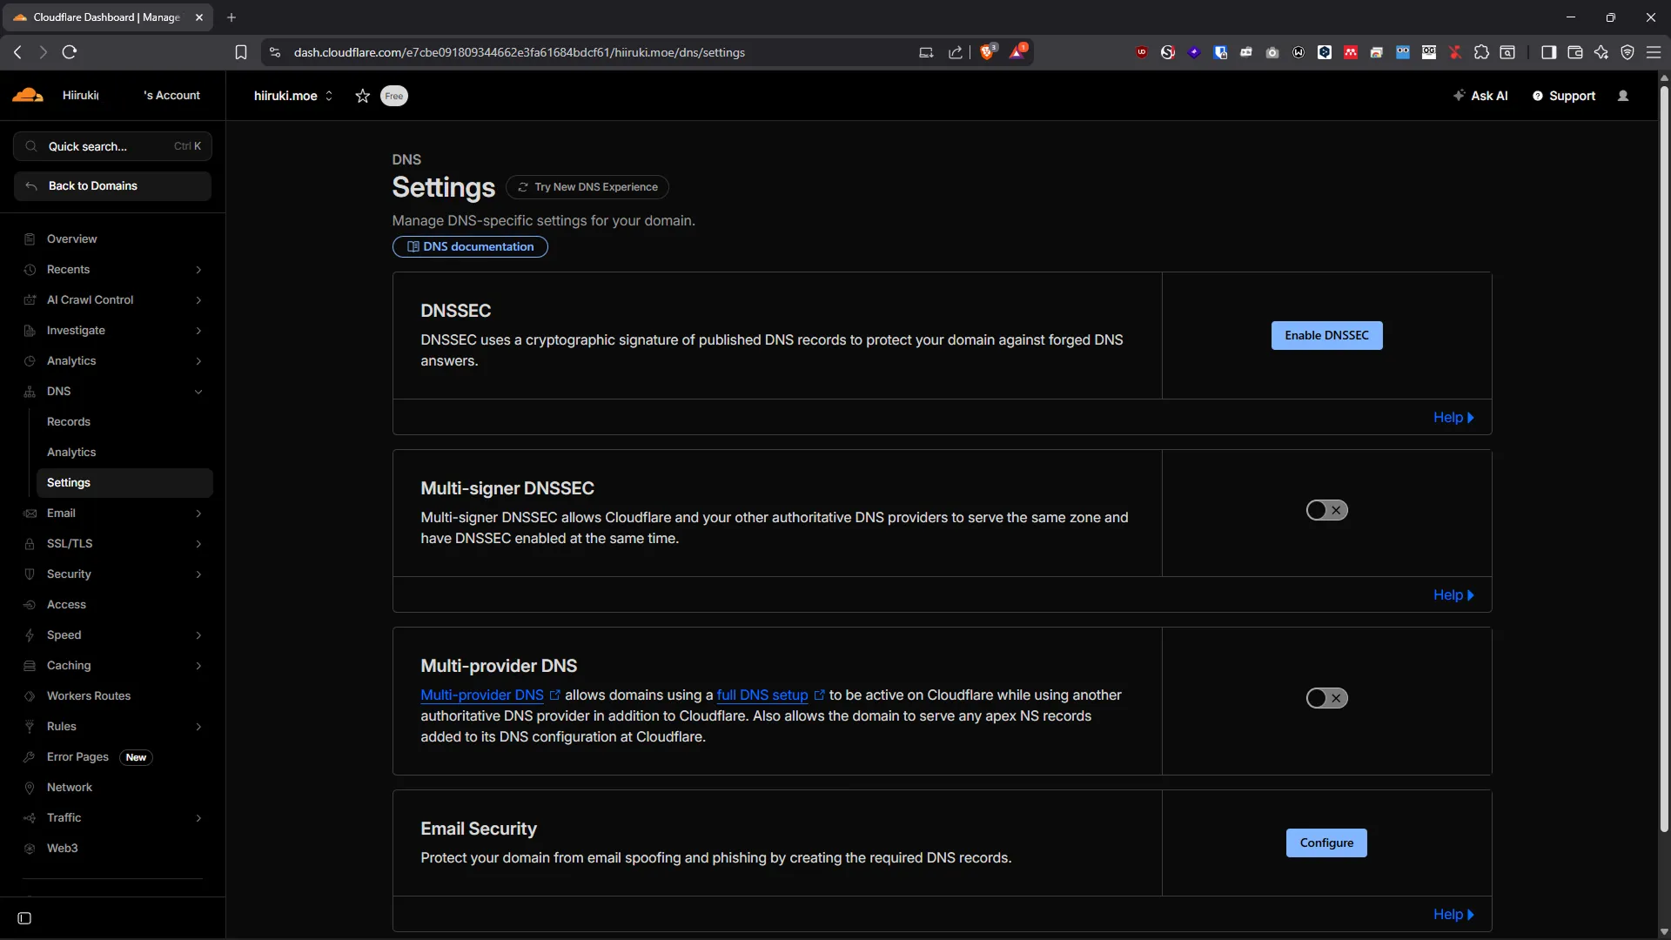Open the DNS documentation link
The height and width of the screenshot is (940, 1671).
470,247
